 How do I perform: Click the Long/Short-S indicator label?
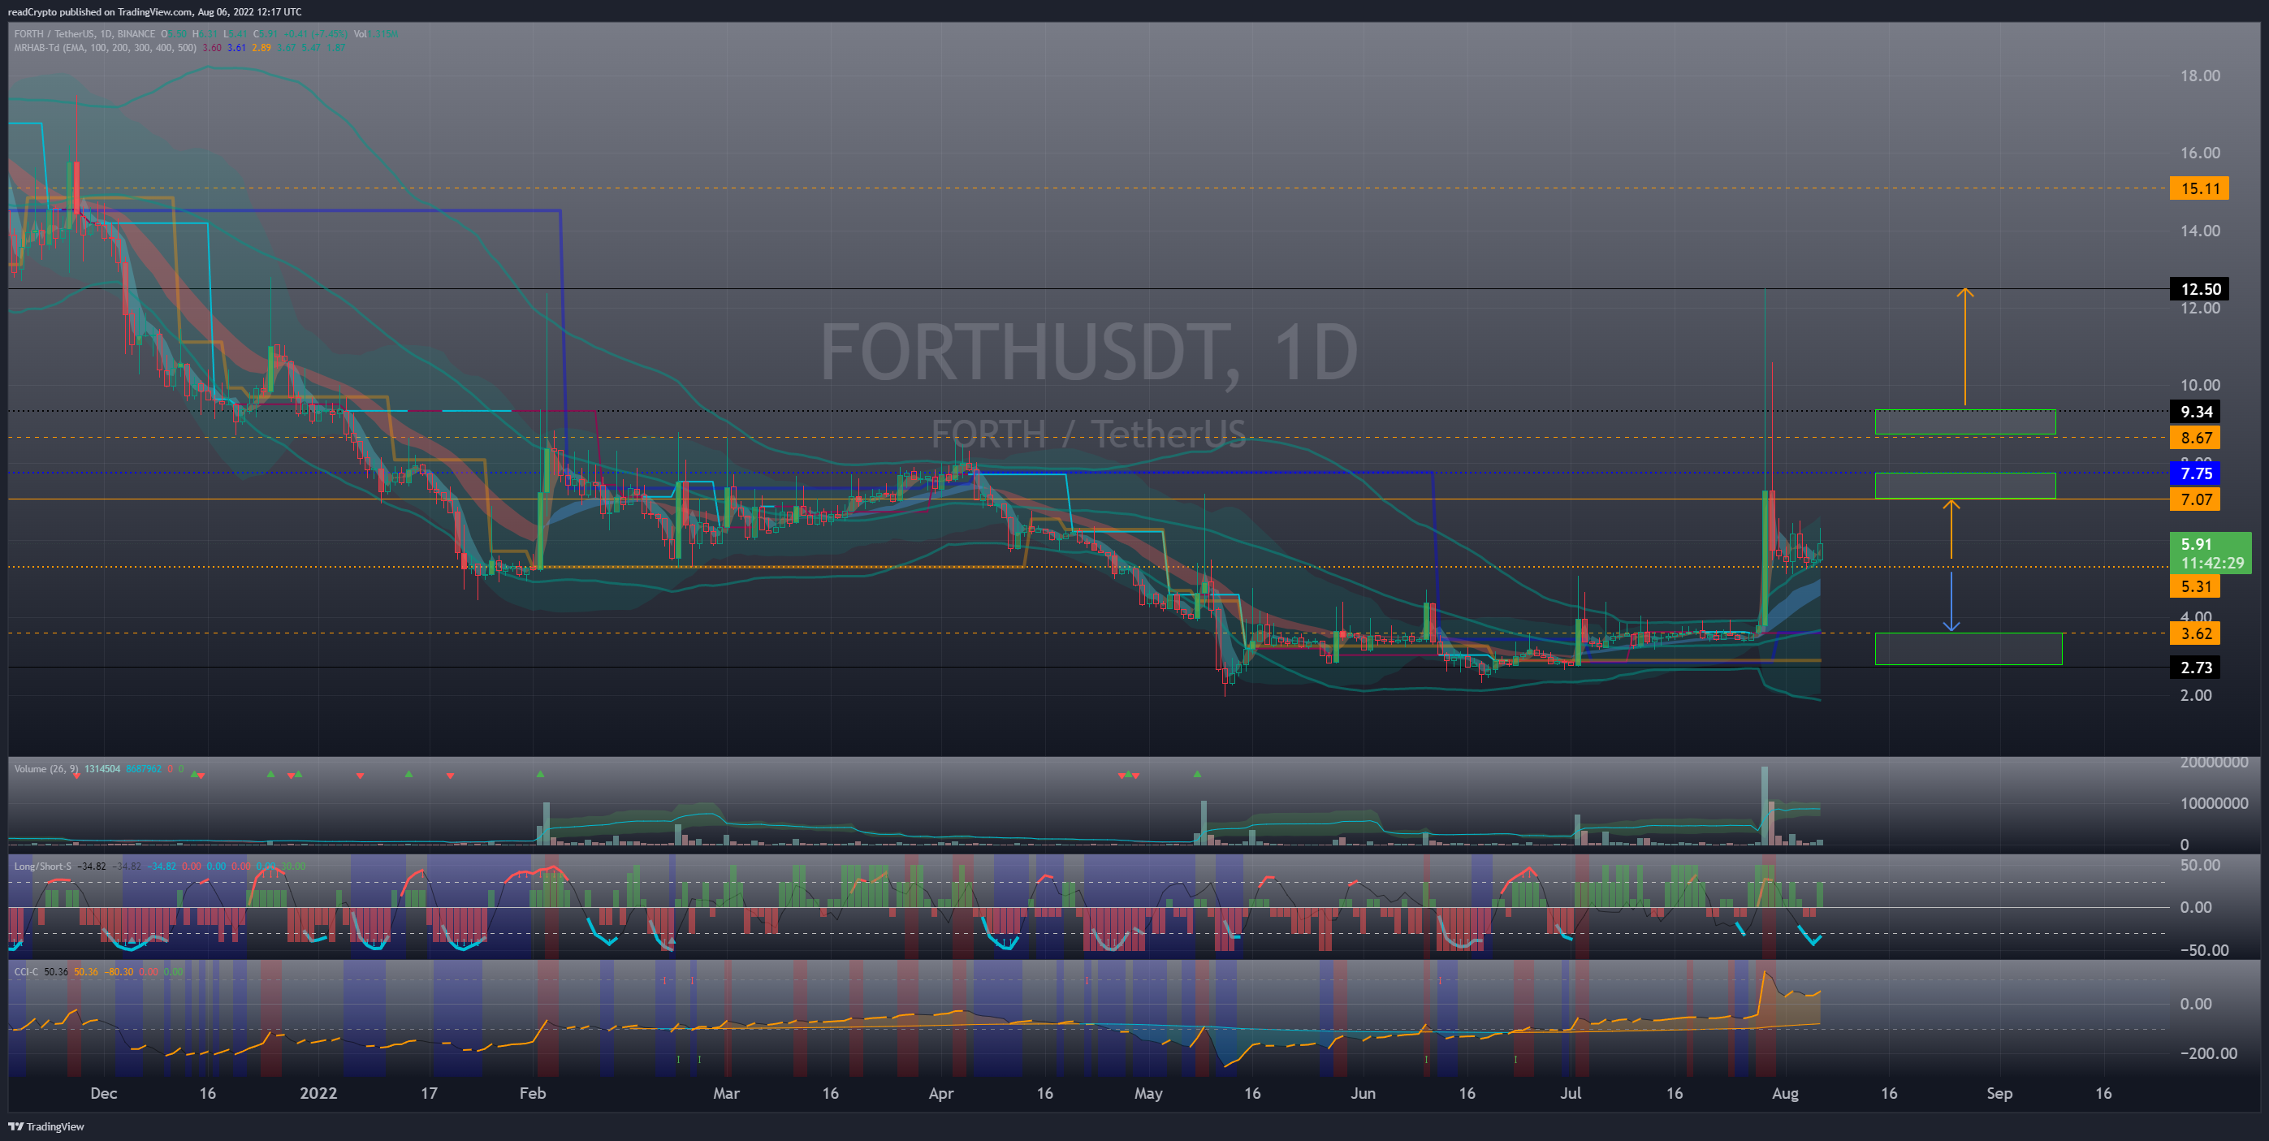pos(42,867)
